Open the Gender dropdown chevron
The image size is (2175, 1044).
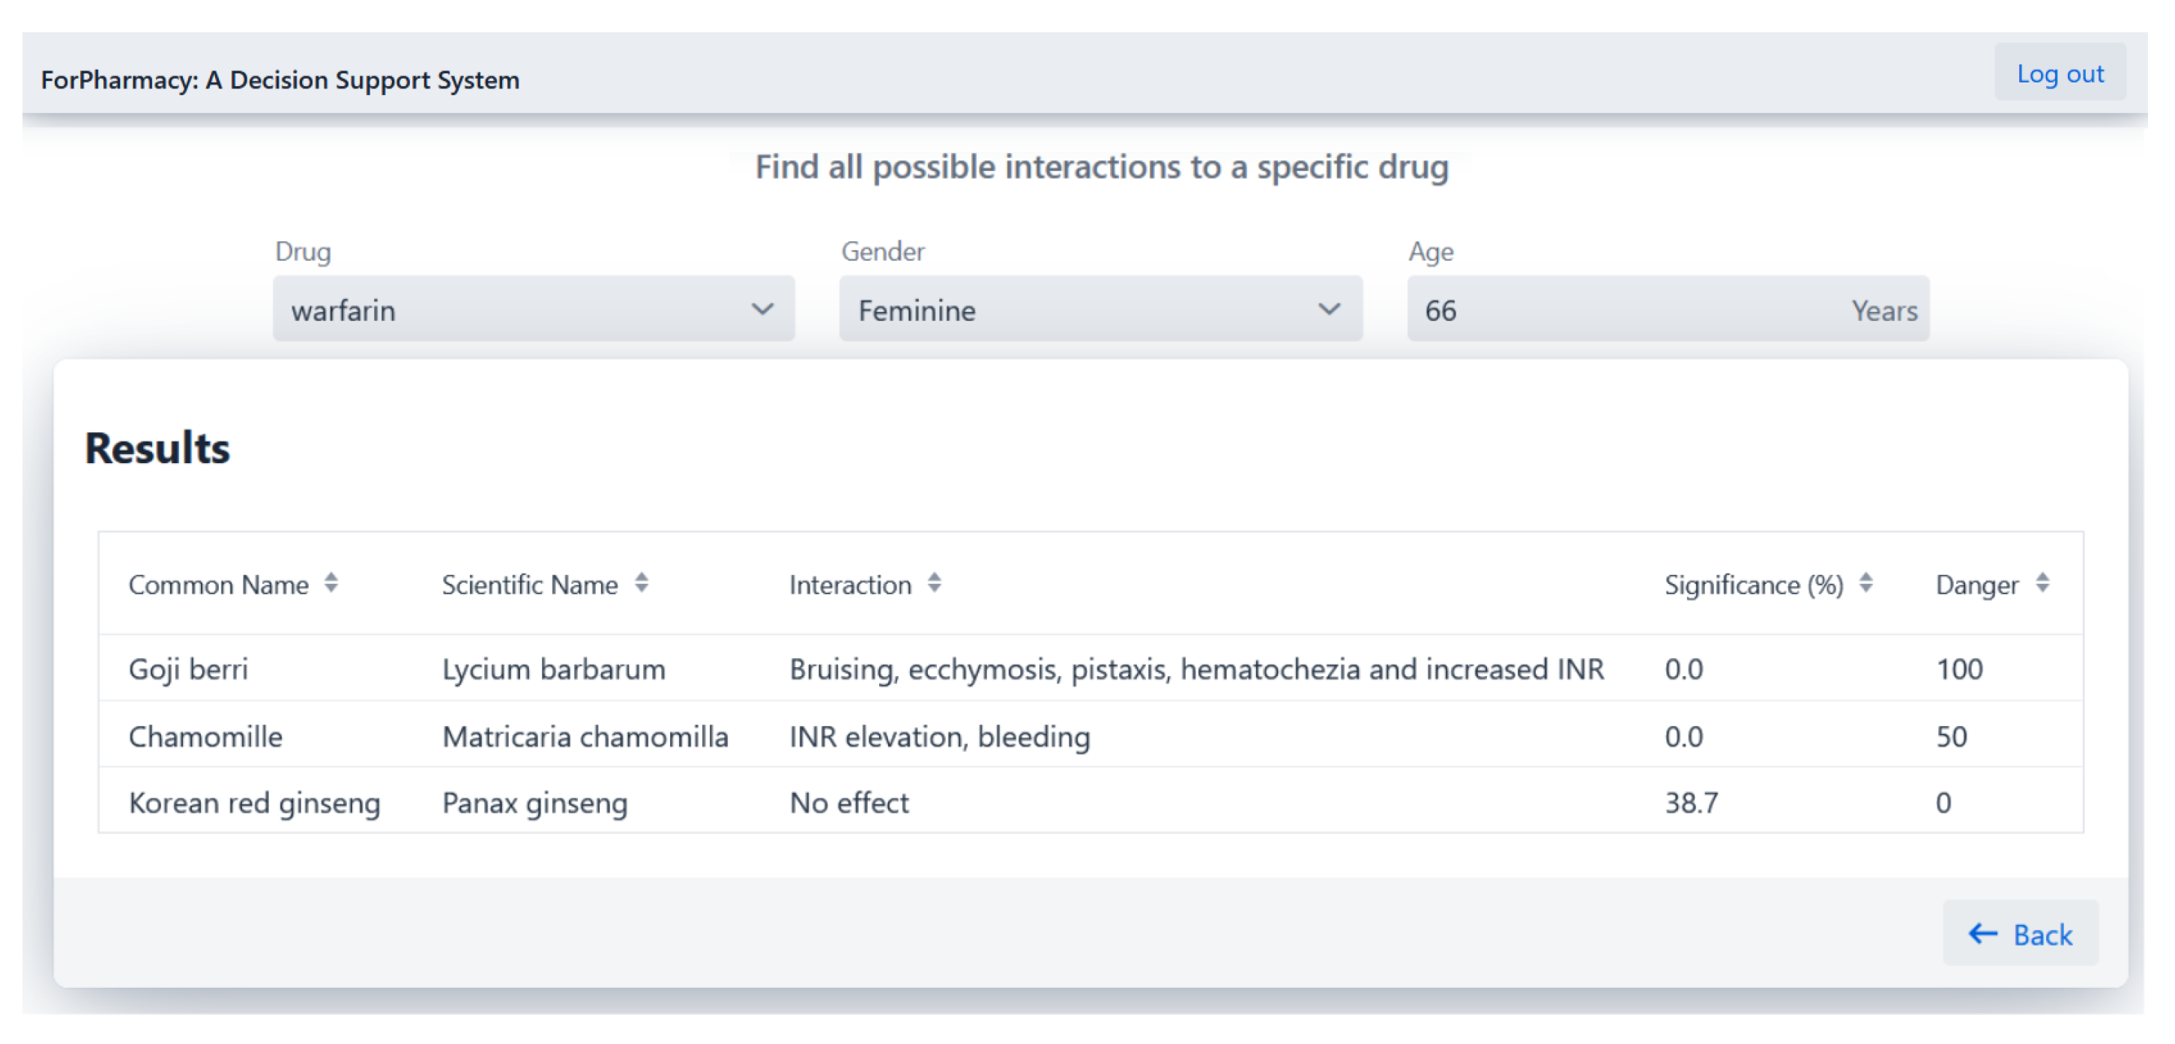click(x=1329, y=310)
